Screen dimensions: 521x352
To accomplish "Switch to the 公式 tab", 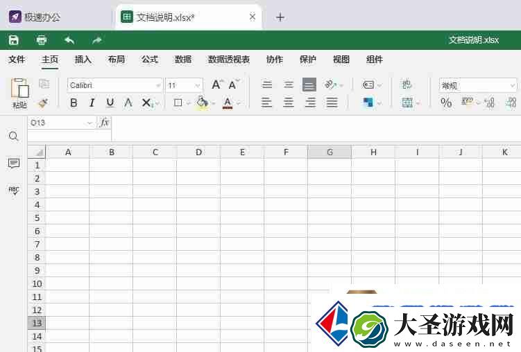I will [x=150, y=60].
